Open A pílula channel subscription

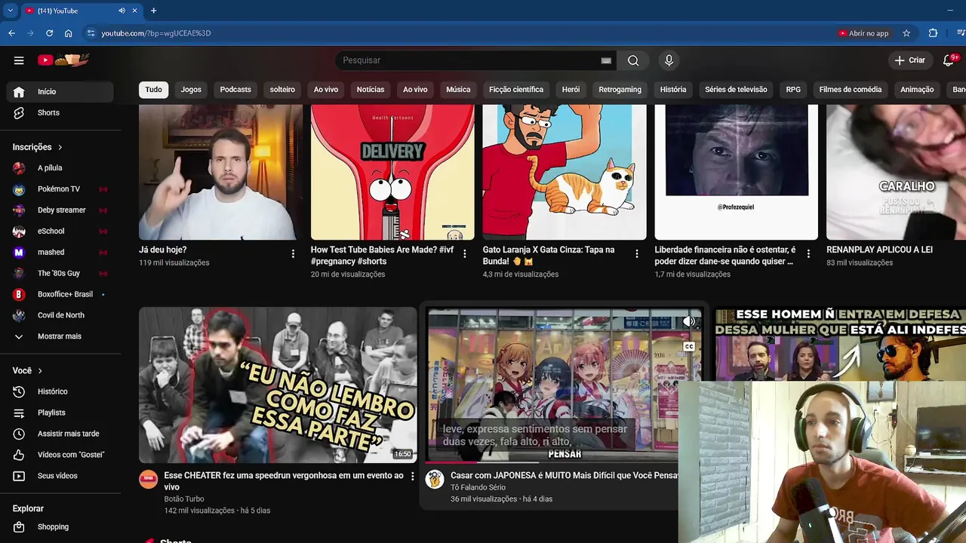[x=60, y=168]
